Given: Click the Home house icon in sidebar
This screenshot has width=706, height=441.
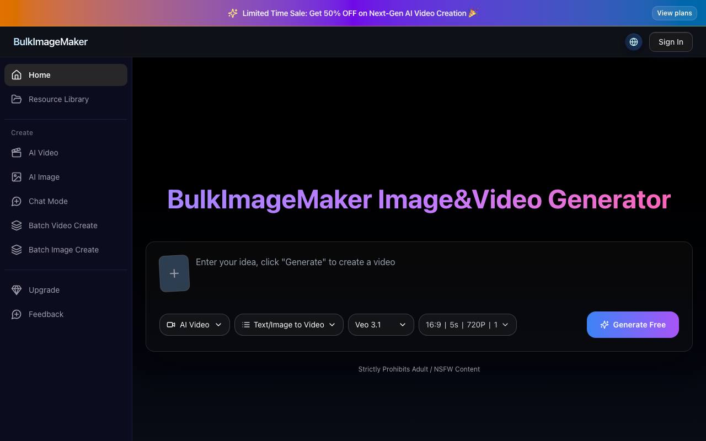Looking at the screenshot, I should click(x=17, y=75).
